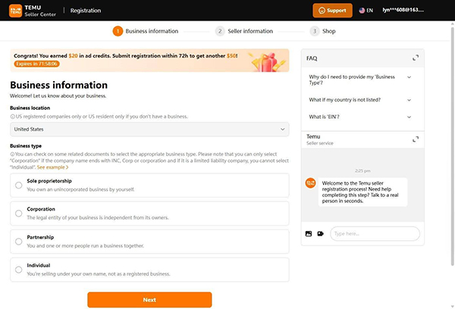Expand the 'Business Type' FAQ question
This screenshot has height=309, width=455.
[x=409, y=77]
